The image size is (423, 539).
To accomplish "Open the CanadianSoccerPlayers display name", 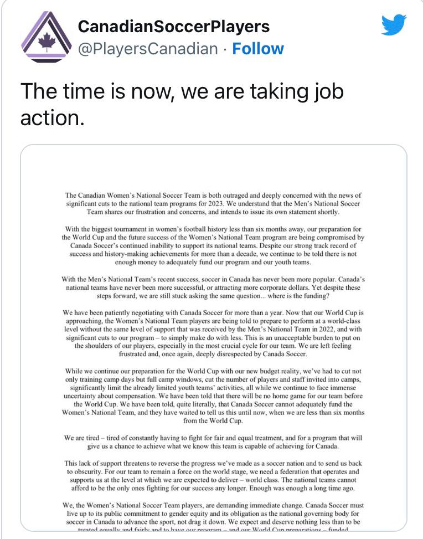I will tap(173, 27).
